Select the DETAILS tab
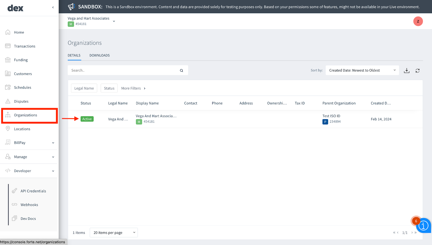 click(74, 55)
